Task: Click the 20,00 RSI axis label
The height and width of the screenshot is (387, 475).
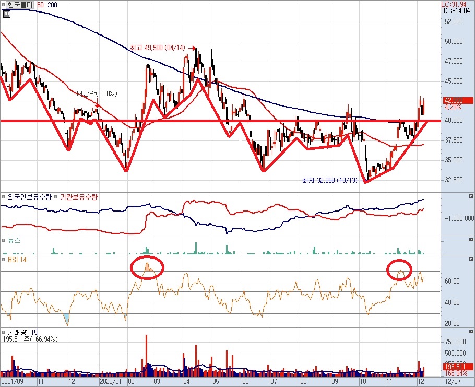Action: (x=452, y=323)
